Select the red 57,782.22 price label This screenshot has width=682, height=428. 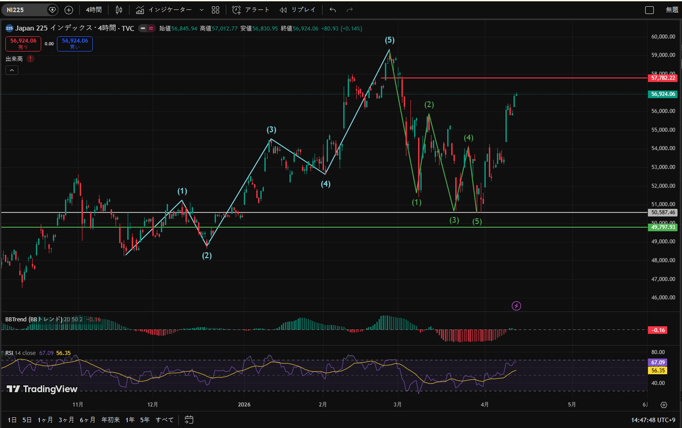[x=663, y=78]
